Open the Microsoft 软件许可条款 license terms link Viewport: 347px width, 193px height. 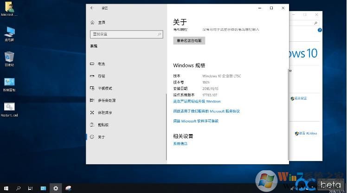point(195,121)
